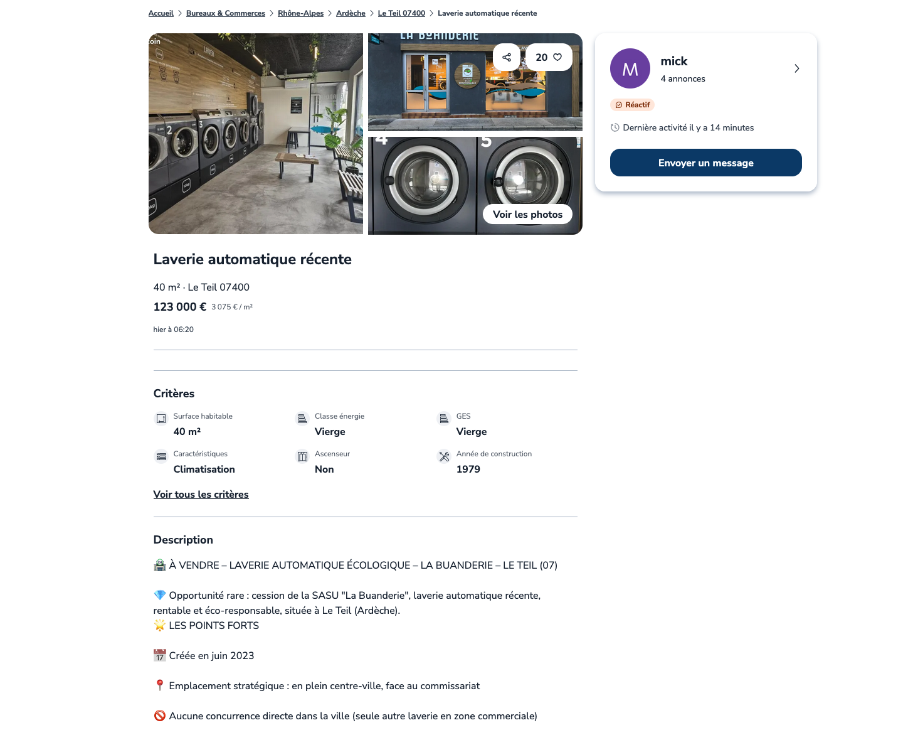
Task: Save the listing with the 20 heart button
Action: coord(549,57)
